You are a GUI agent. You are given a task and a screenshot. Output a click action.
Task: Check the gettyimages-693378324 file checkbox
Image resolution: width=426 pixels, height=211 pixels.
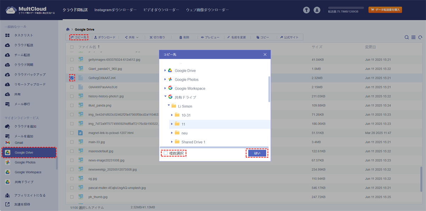point(72,60)
